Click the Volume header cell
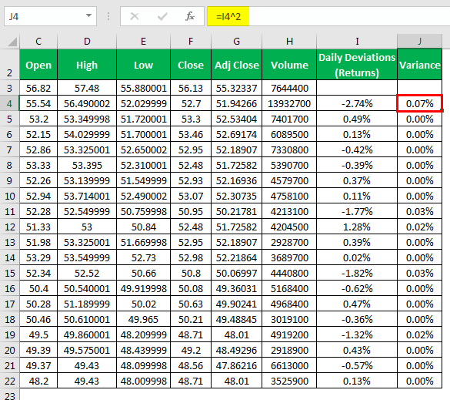 [289, 65]
